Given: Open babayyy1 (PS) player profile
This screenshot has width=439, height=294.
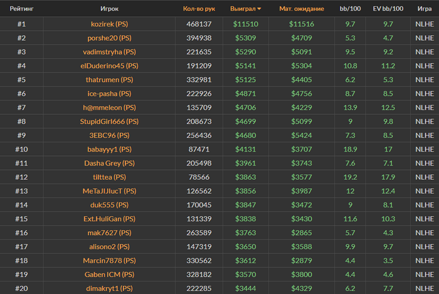Looking at the screenshot, I should pyautogui.click(x=110, y=149).
